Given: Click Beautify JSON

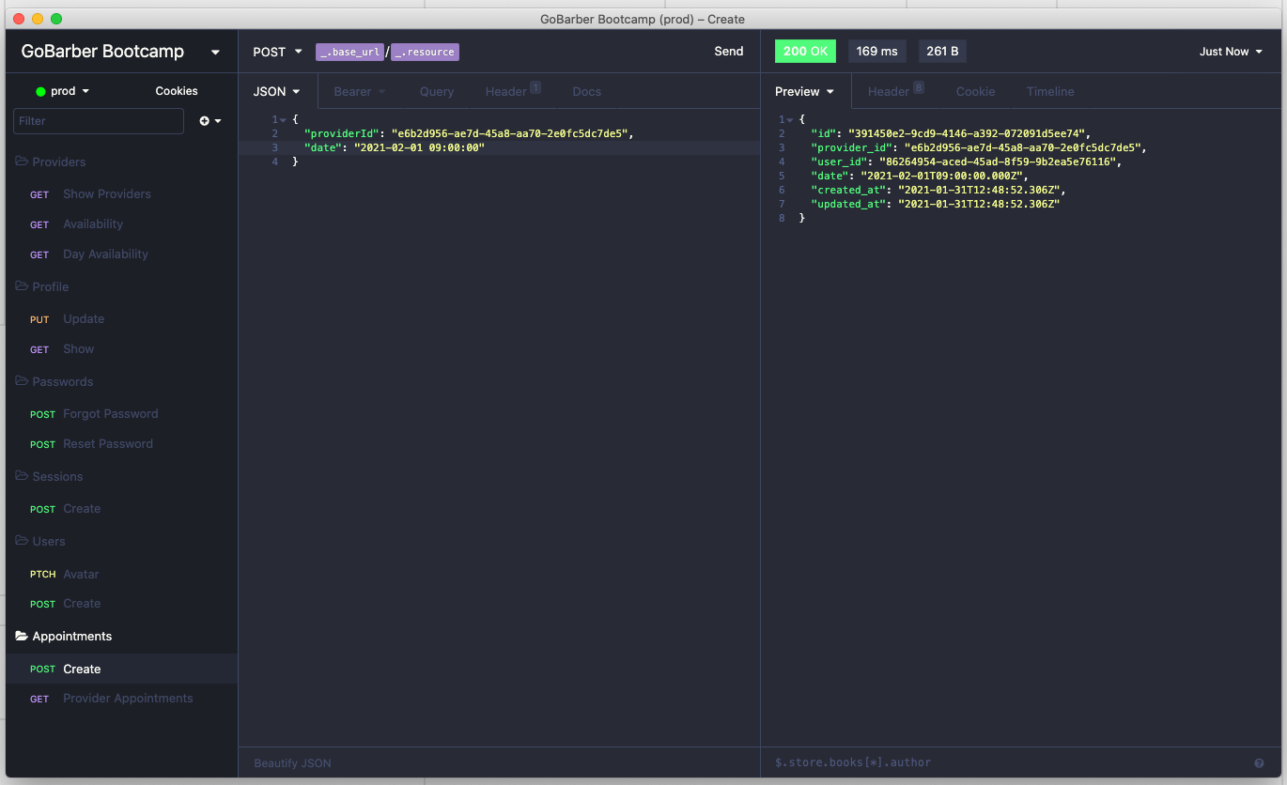Looking at the screenshot, I should 292,763.
